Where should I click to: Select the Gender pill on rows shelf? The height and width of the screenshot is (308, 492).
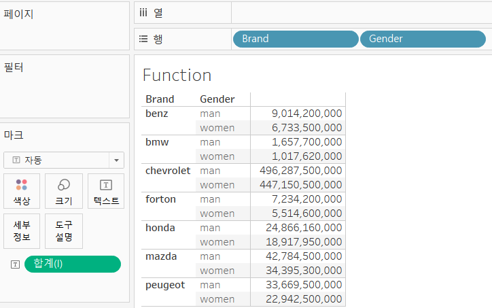(x=423, y=39)
